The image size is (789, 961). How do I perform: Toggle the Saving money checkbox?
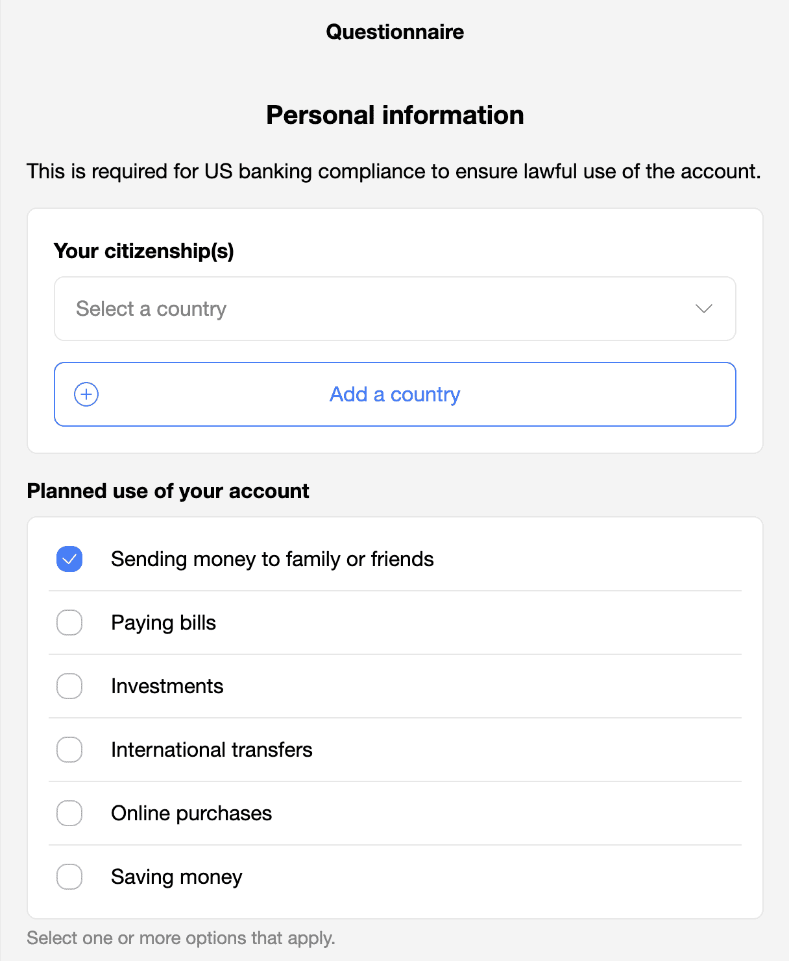coord(69,877)
